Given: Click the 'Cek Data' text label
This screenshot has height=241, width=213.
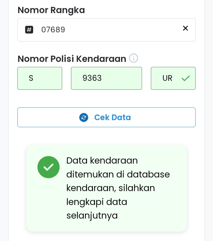Looking at the screenshot, I should click(x=112, y=117).
